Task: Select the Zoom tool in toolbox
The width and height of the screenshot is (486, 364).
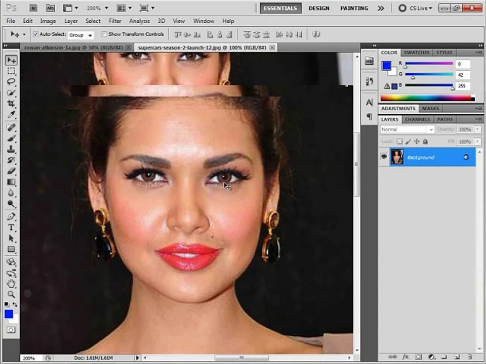Action: tap(11, 294)
